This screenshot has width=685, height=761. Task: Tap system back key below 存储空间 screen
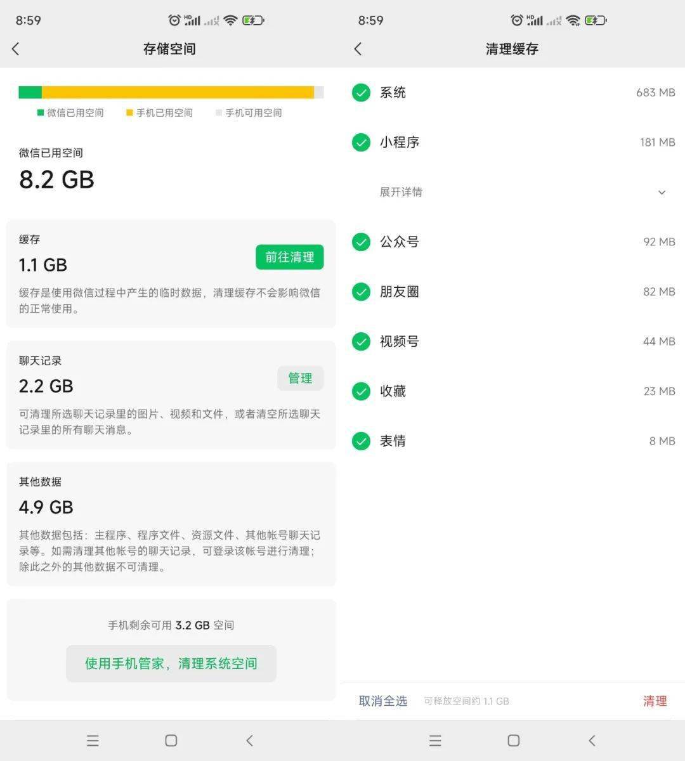pos(250,740)
